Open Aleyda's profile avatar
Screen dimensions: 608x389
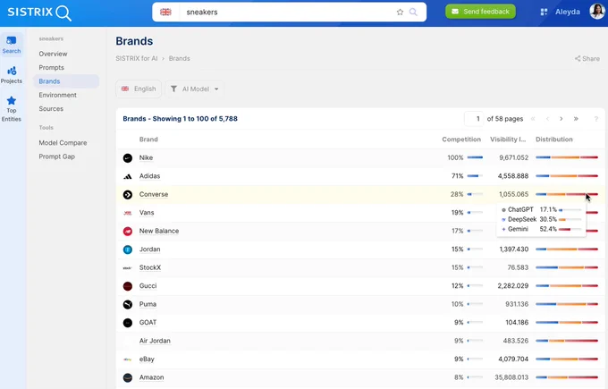[597, 12]
